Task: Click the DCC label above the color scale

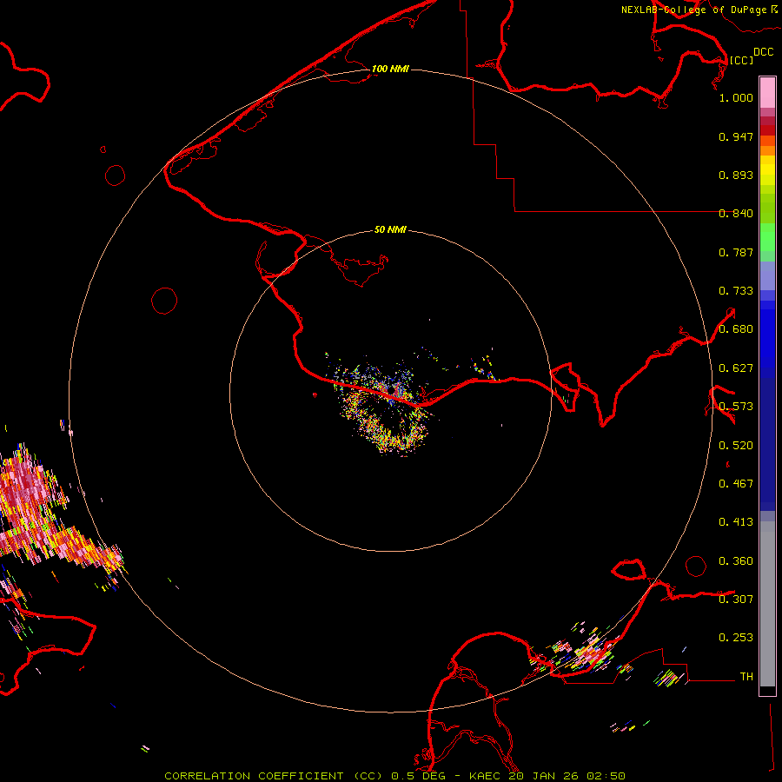Action: 763,52
